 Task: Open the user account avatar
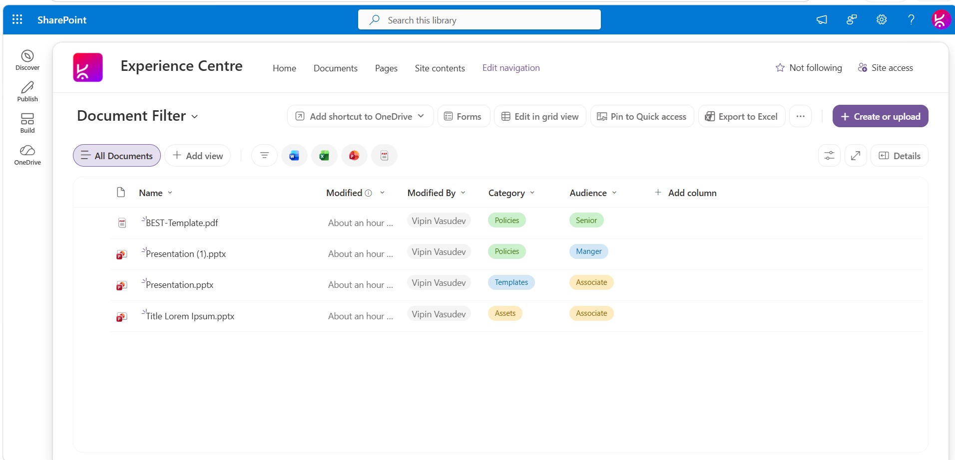(x=941, y=19)
